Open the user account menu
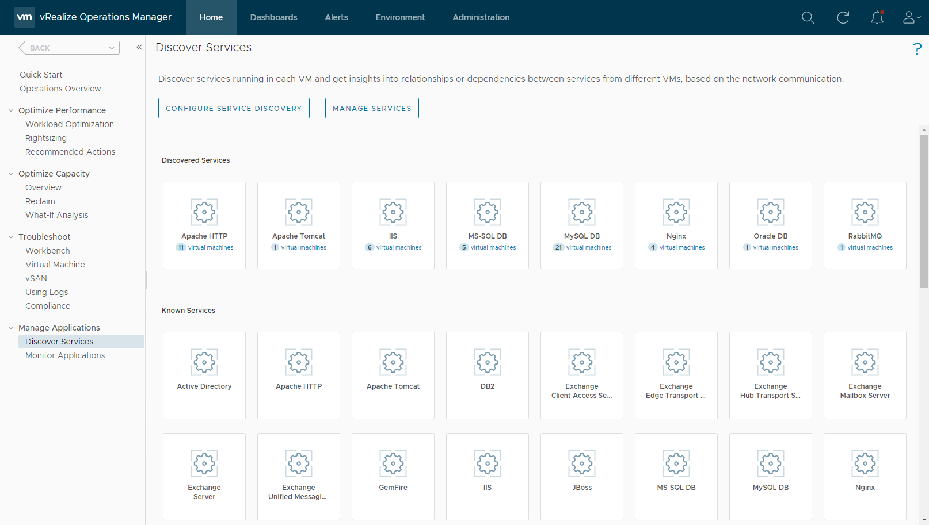929x525 pixels. click(x=909, y=17)
